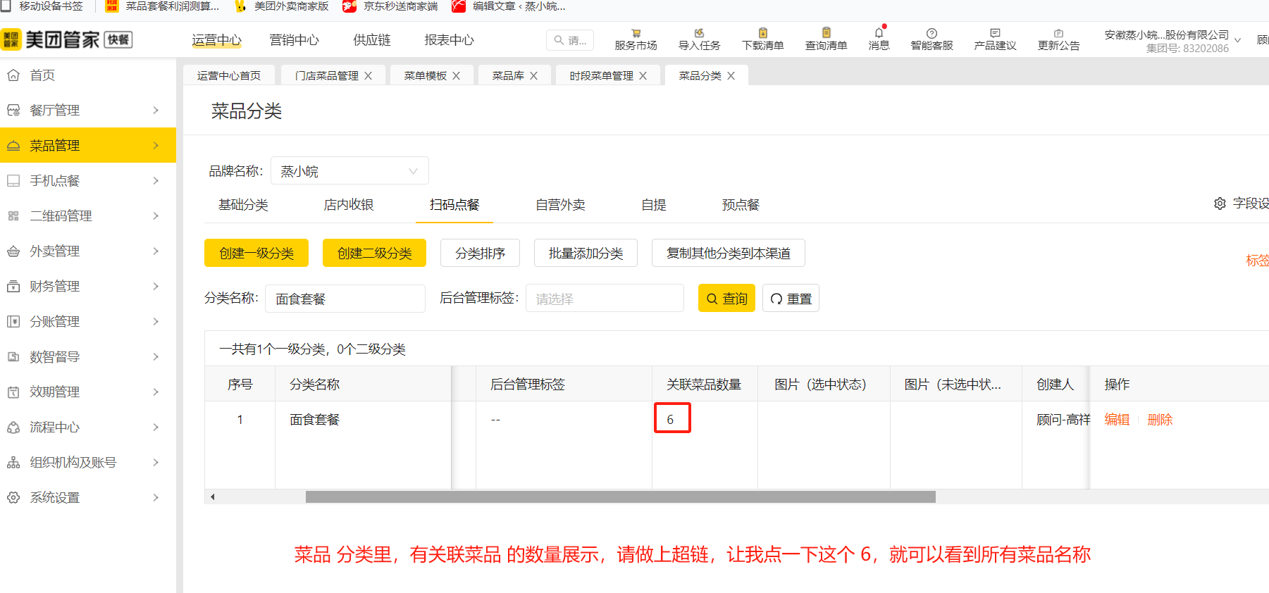Click the 导入任务 icon in header
This screenshot has width=1269, height=593.
coord(699,33)
